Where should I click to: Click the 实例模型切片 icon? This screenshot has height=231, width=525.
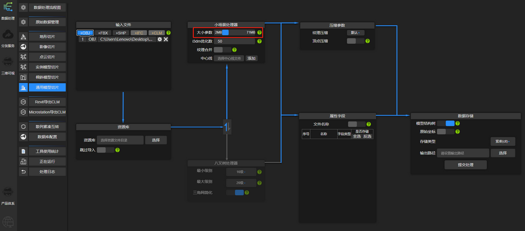click(24, 67)
